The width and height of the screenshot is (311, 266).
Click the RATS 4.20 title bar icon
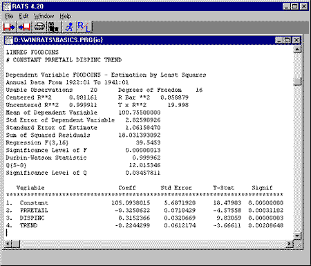(x=7, y=6)
